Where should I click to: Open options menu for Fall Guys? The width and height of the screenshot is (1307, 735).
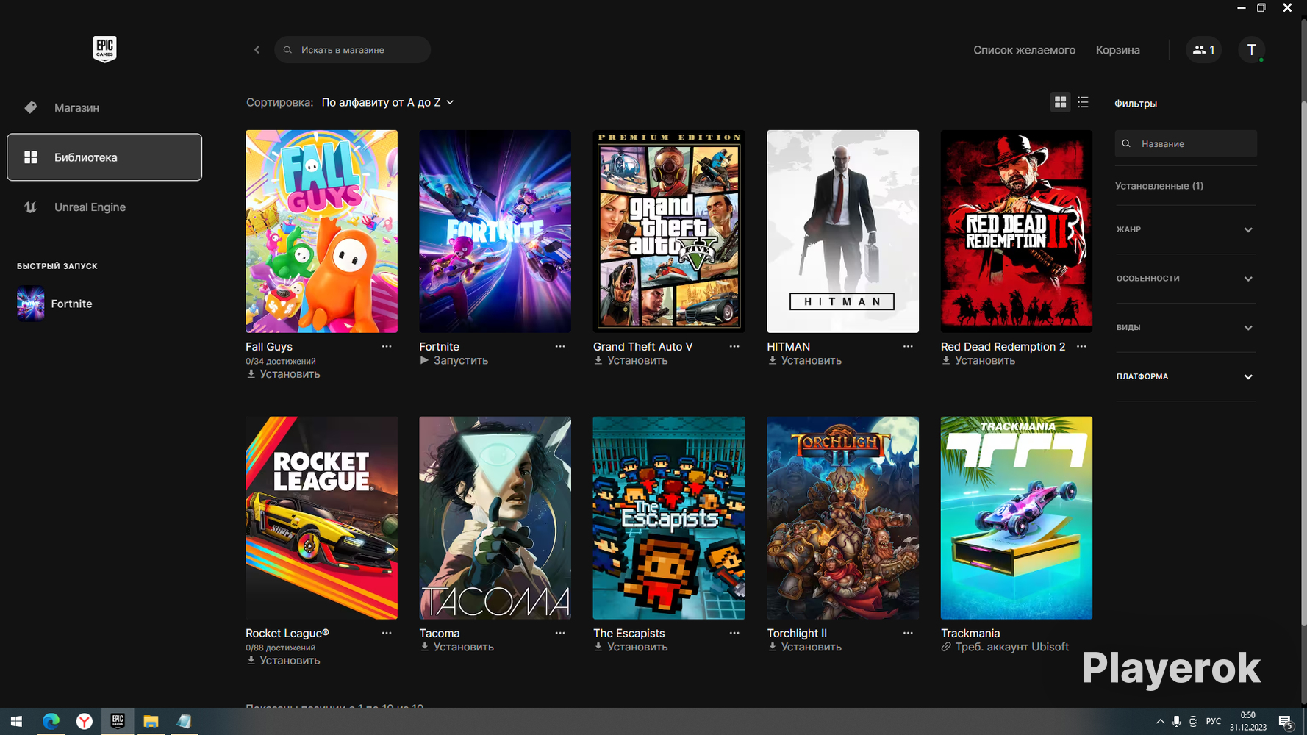[x=387, y=346]
